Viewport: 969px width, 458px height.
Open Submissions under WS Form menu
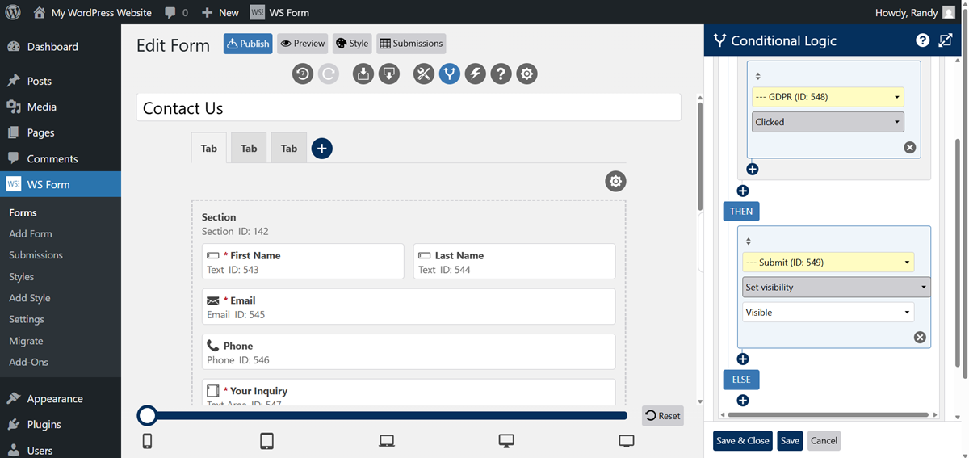click(x=36, y=255)
